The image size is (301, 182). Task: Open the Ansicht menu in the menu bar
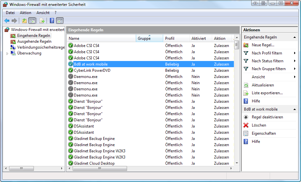pos(43,13)
